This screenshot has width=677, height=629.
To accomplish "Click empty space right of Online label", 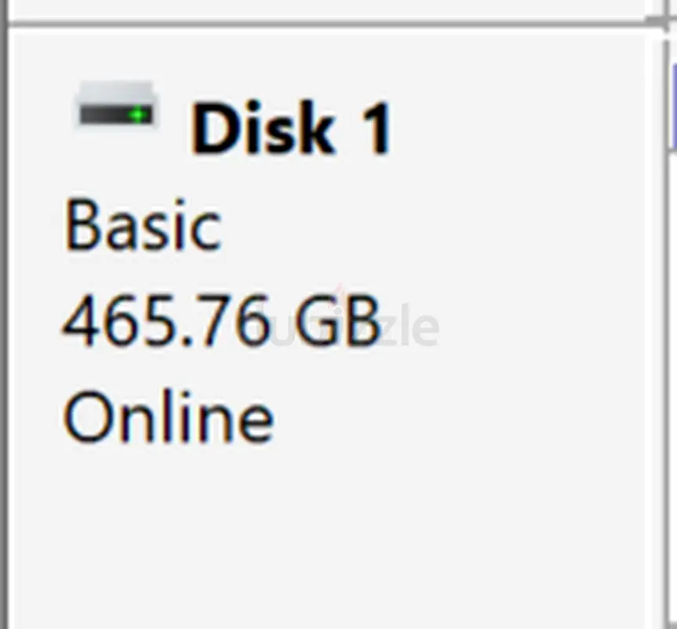I will pos(456,417).
